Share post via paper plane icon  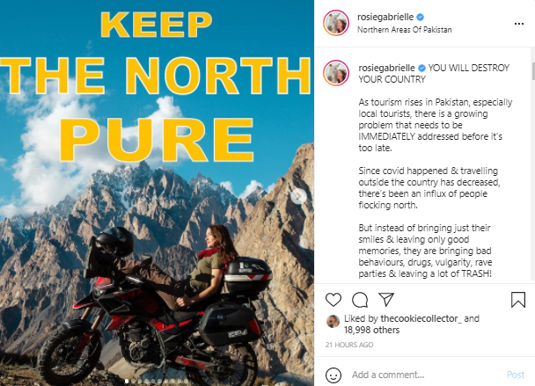click(386, 299)
